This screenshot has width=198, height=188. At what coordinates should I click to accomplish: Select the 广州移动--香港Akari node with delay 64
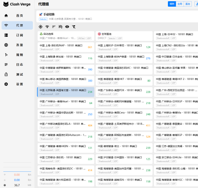pos(66,103)
